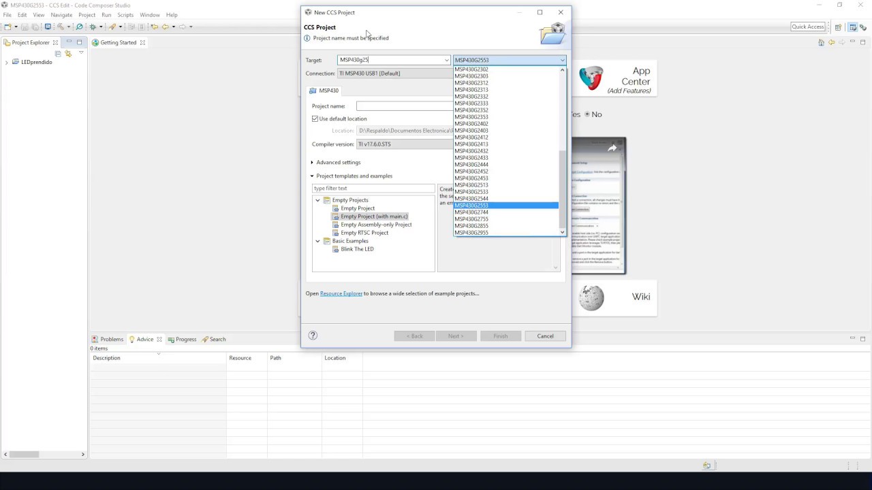Collapse Project templates and examples section

pos(312,176)
